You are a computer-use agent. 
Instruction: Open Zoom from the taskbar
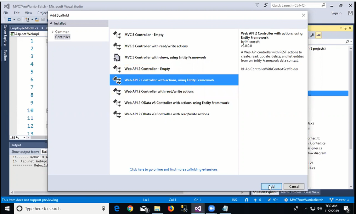(212, 209)
